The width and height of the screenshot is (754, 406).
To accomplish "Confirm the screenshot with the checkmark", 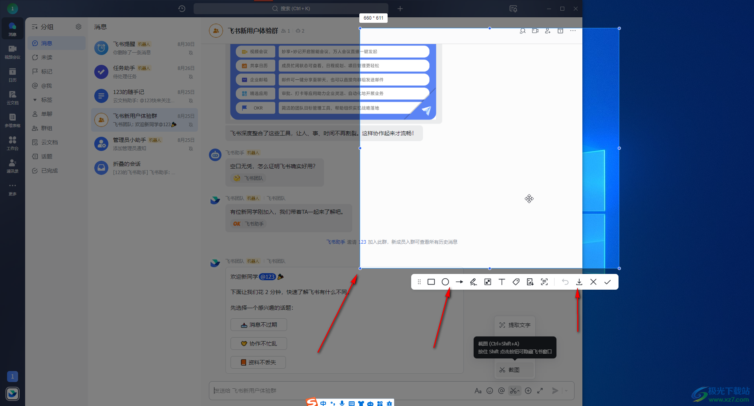I will click(x=608, y=282).
